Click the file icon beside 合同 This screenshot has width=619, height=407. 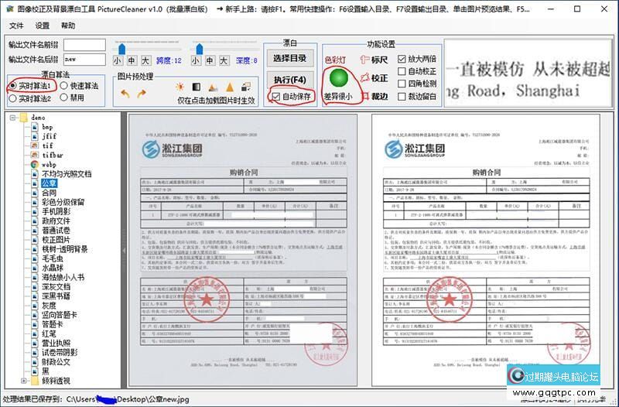(x=35, y=193)
